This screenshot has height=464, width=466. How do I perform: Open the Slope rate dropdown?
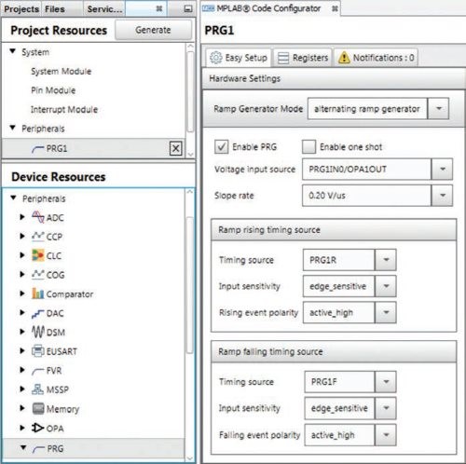(x=442, y=196)
